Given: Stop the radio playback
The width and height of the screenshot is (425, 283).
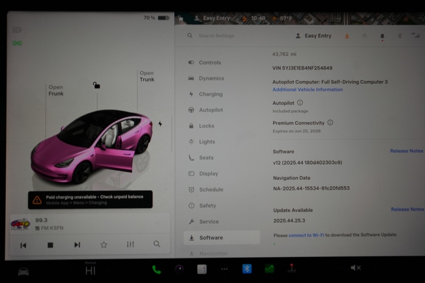Looking at the screenshot, I should [50, 245].
